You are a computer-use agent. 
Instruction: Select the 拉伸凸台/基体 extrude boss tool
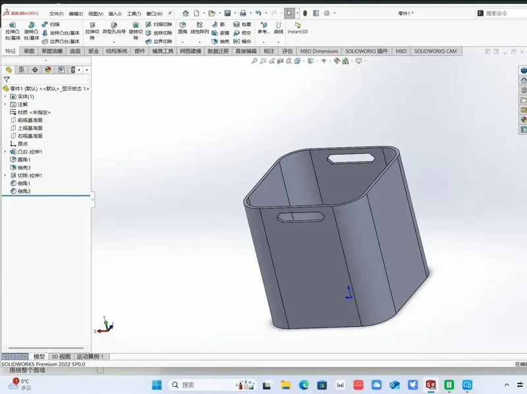point(13,31)
